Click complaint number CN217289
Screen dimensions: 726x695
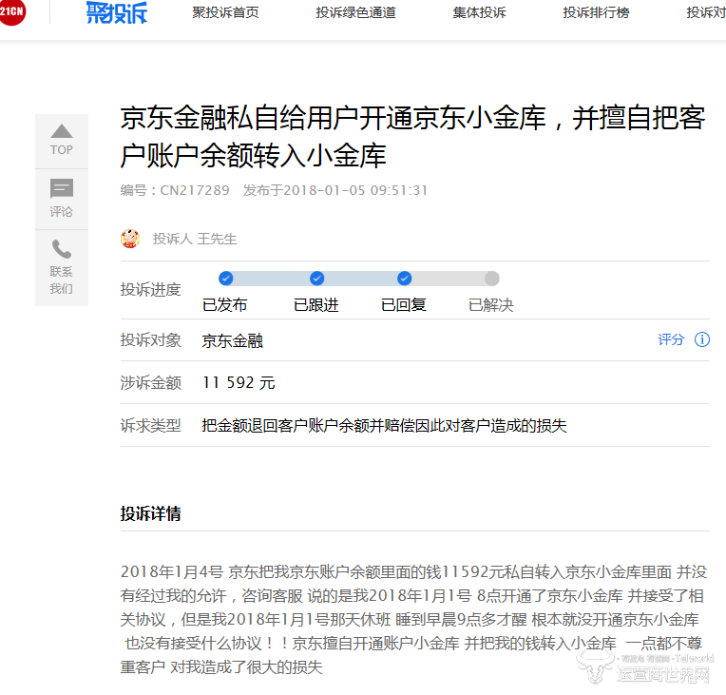click(195, 190)
